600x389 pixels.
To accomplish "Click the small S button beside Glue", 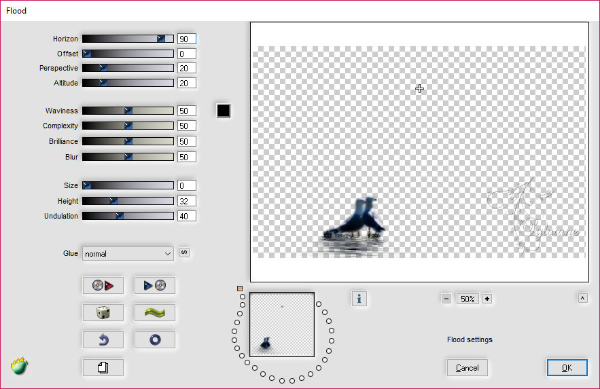I will (x=184, y=253).
